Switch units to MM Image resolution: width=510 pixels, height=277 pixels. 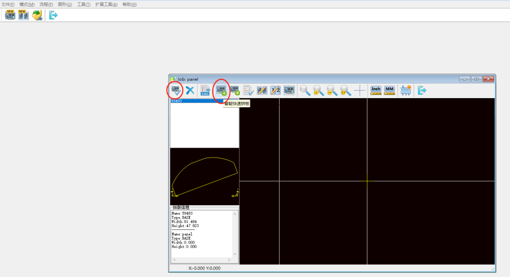(389, 91)
